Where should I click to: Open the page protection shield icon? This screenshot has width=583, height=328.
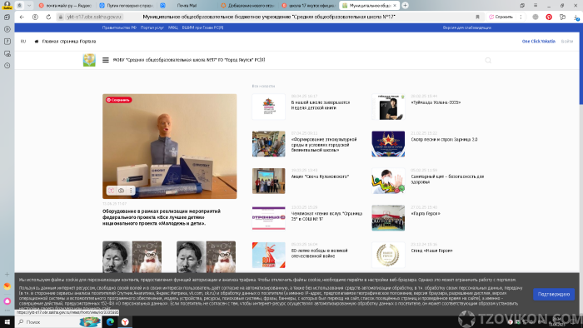tap(35, 17)
